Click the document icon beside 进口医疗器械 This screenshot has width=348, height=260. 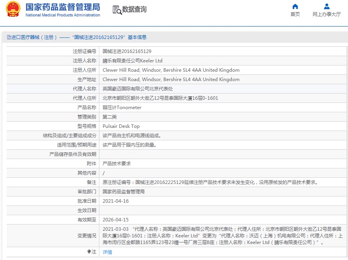(9, 37)
